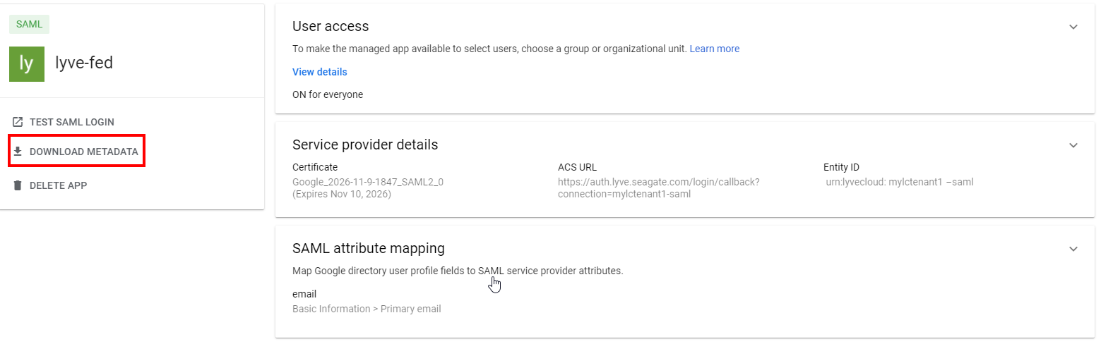Expand the Service provider details chevron
The image size is (1101, 344).
(1073, 145)
